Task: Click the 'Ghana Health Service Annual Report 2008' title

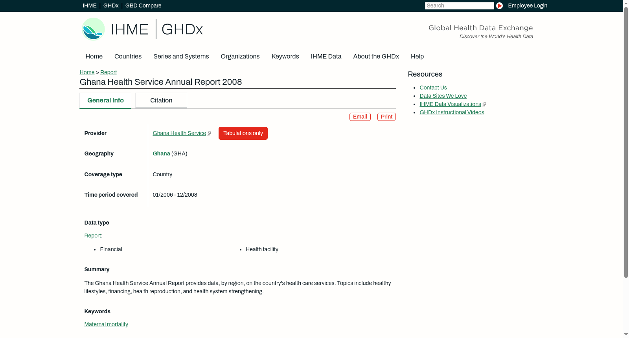Action: [x=161, y=82]
